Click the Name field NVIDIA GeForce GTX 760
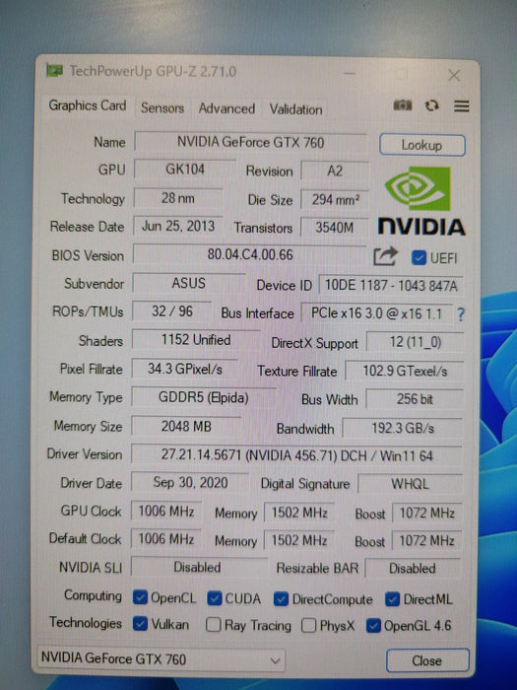This screenshot has width=517, height=690. (250, 142)
